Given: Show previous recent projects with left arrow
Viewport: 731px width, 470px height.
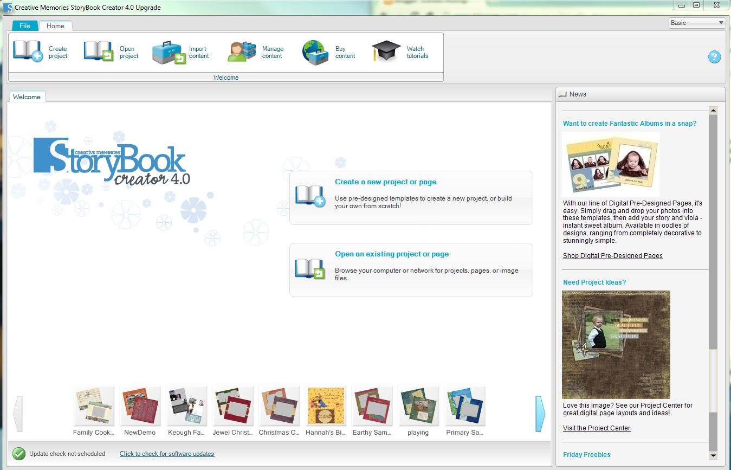Looking at the screenshot, I should click(x=17, y=414).
